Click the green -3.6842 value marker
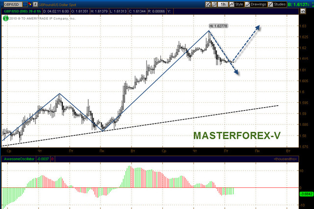The width and height of the screenshot is (314, 209). pyautogui.click(x=306, y=194)
